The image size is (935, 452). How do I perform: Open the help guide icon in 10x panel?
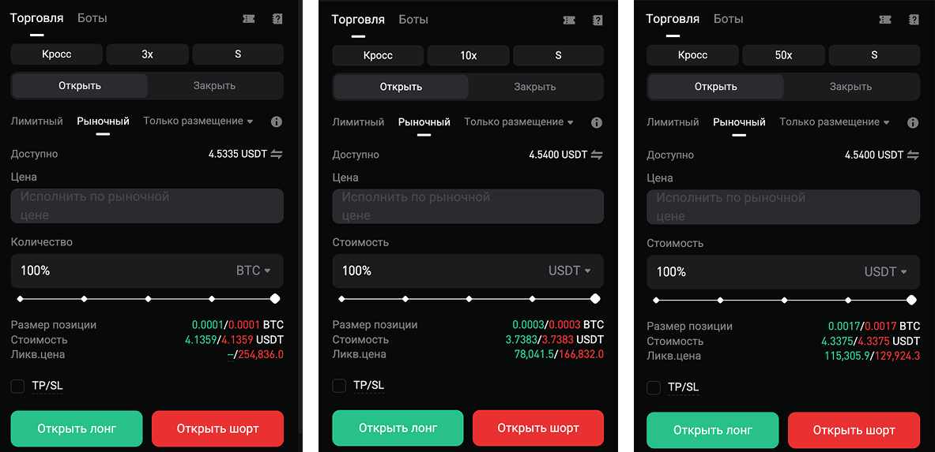click(598, 21)
